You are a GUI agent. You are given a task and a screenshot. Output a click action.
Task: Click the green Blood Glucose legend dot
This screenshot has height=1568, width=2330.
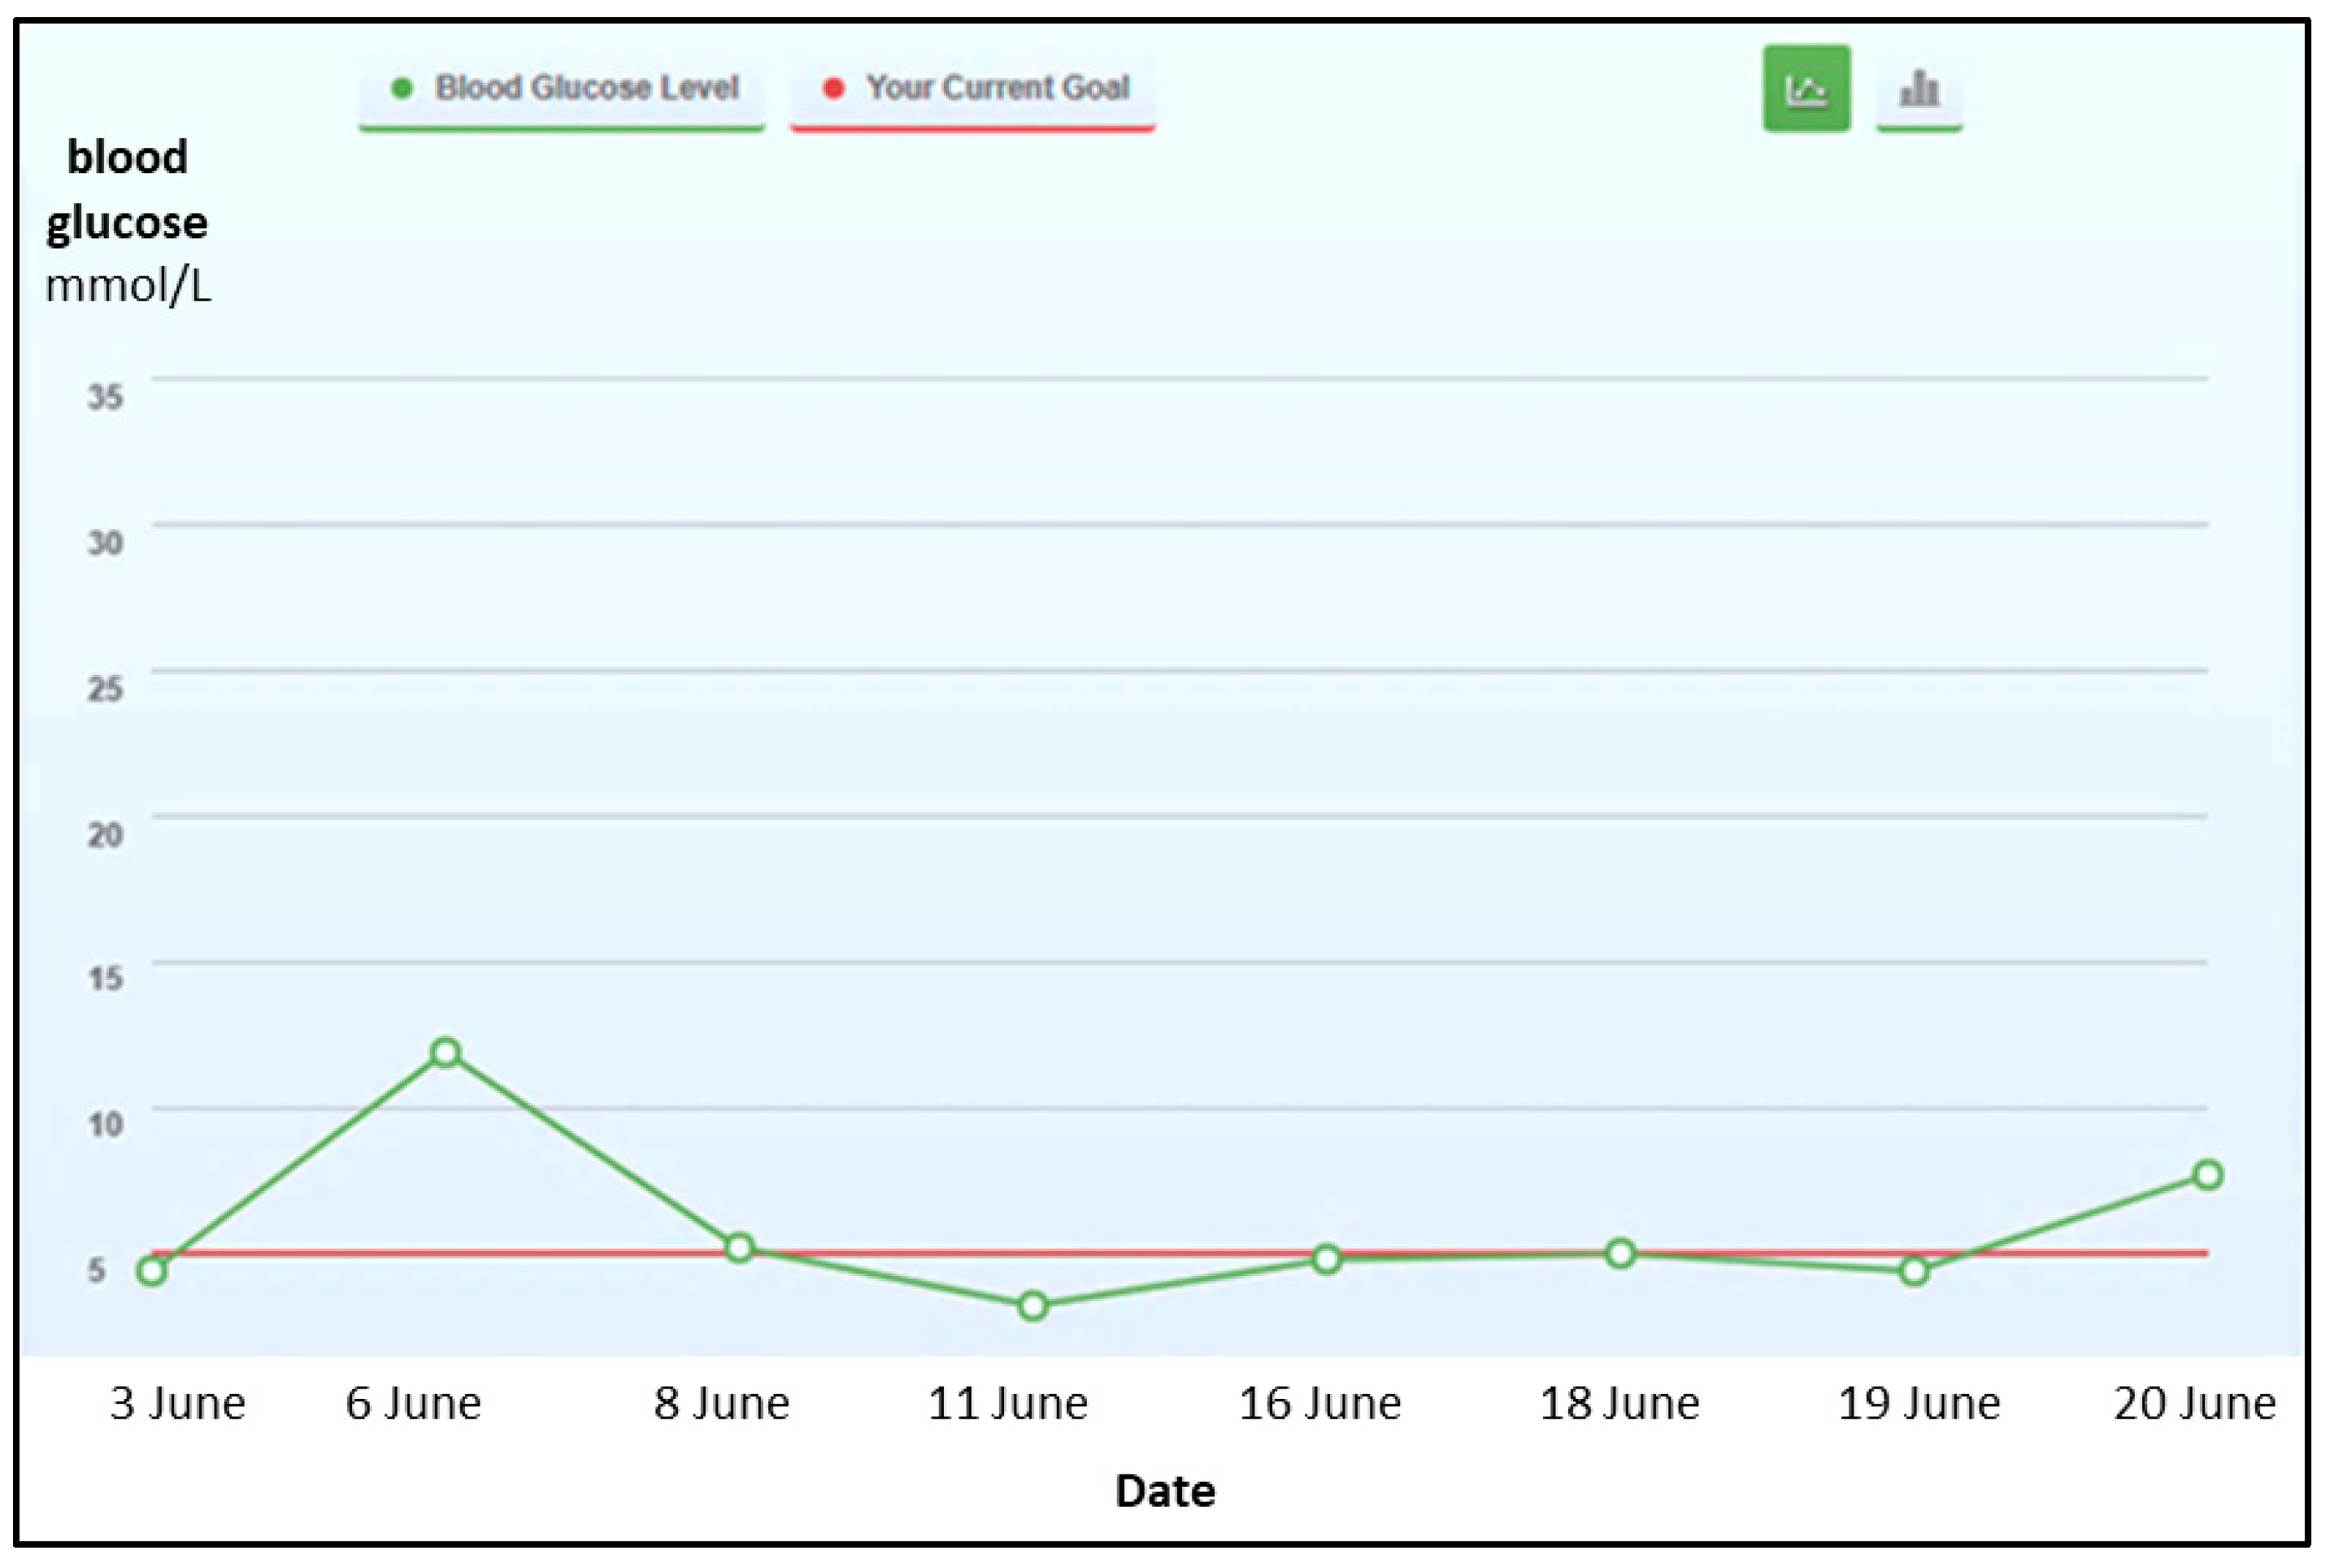(x=402, y=89)
